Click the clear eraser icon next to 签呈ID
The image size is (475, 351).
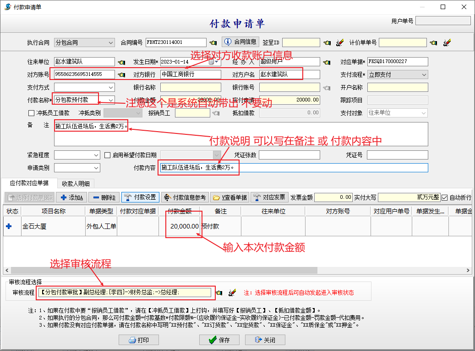339,43
